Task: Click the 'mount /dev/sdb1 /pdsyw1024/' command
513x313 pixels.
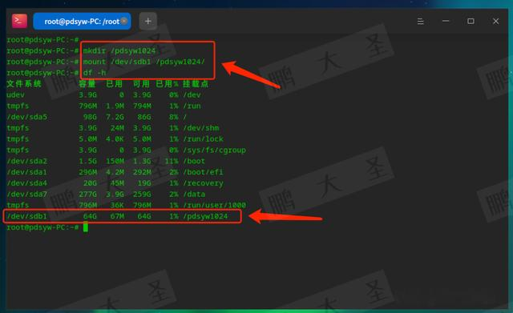Action: click(x=144, y=62)
